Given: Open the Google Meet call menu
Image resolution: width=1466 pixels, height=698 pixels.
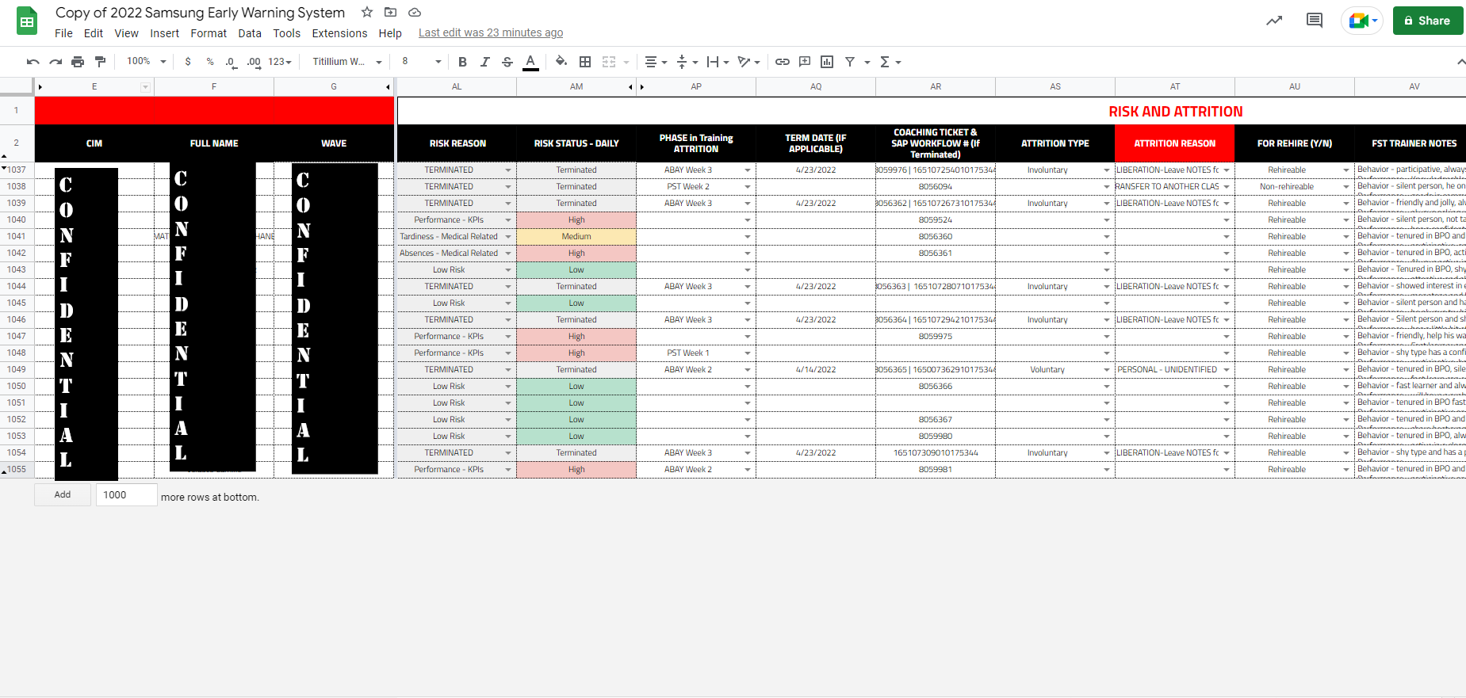Looking at the screenshot, I should coord(1362,21).
